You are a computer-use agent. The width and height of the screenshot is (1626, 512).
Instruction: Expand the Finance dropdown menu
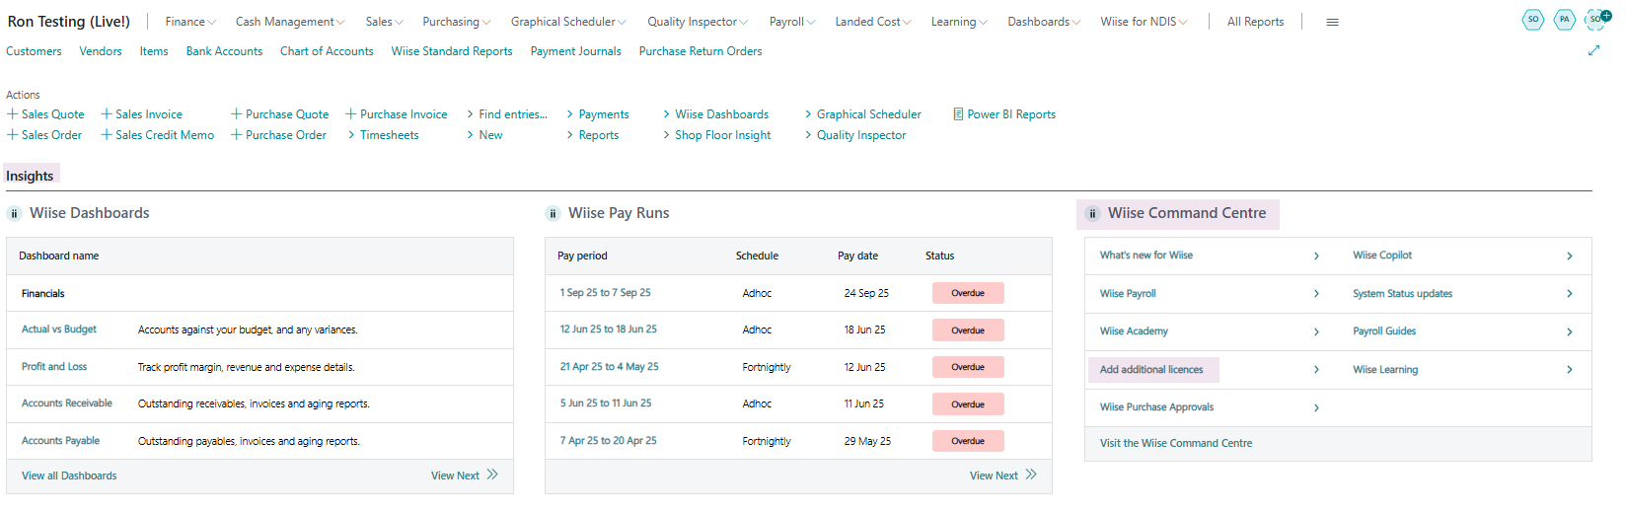point(189,22)
